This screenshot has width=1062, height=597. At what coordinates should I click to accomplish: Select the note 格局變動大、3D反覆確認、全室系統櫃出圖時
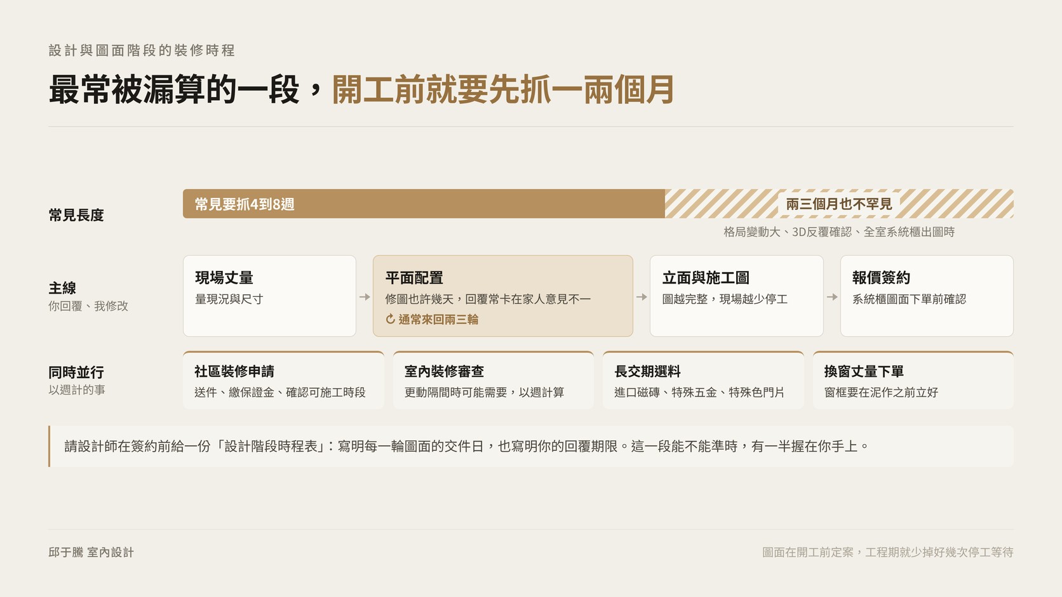(839, 232)
